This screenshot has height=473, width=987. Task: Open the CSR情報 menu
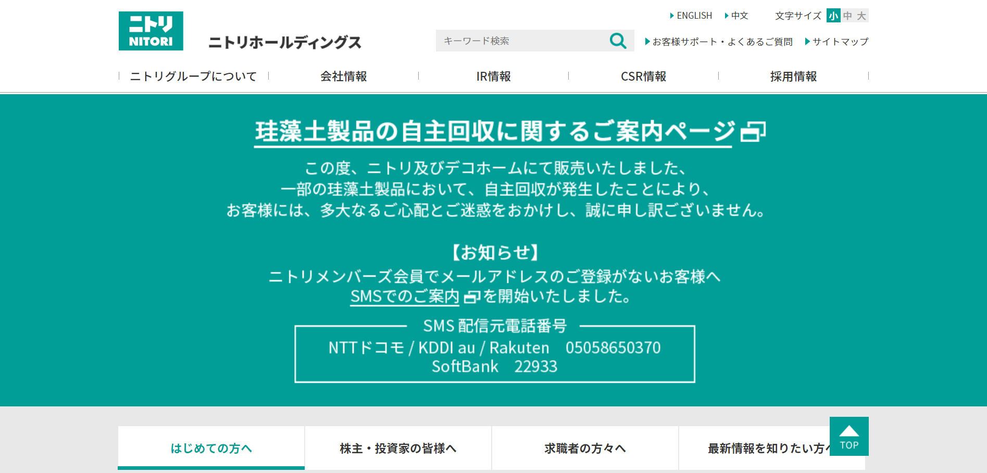(644, 76)
